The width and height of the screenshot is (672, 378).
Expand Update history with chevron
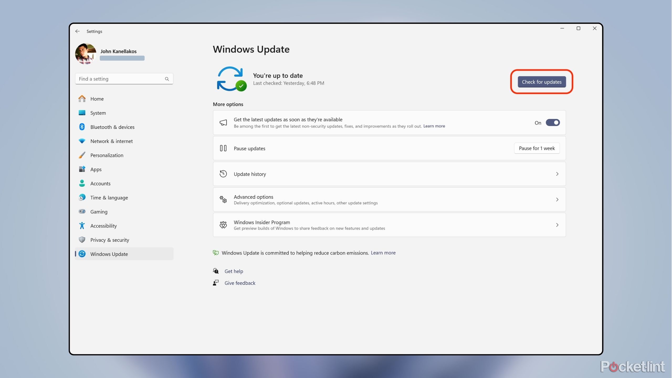pos(557,174)
